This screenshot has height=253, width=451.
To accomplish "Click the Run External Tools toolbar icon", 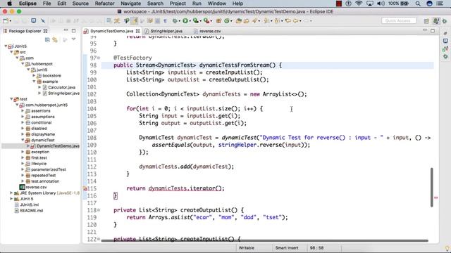I will click(206, 20).
